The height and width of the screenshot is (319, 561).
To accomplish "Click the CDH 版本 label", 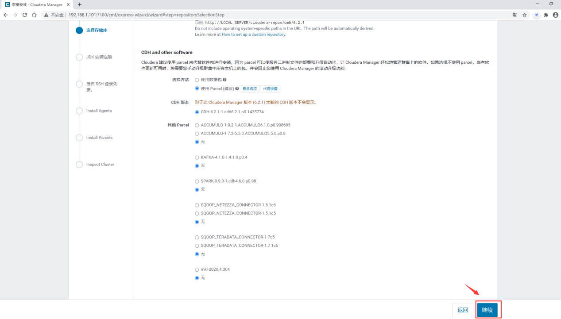I will click(180, 102).
